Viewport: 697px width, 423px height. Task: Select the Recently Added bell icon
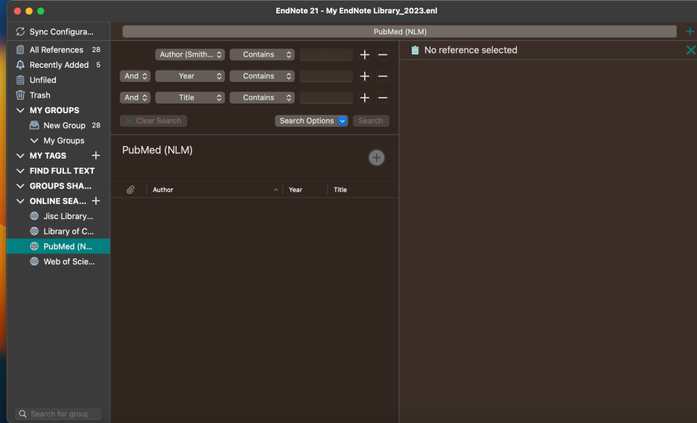20,65
